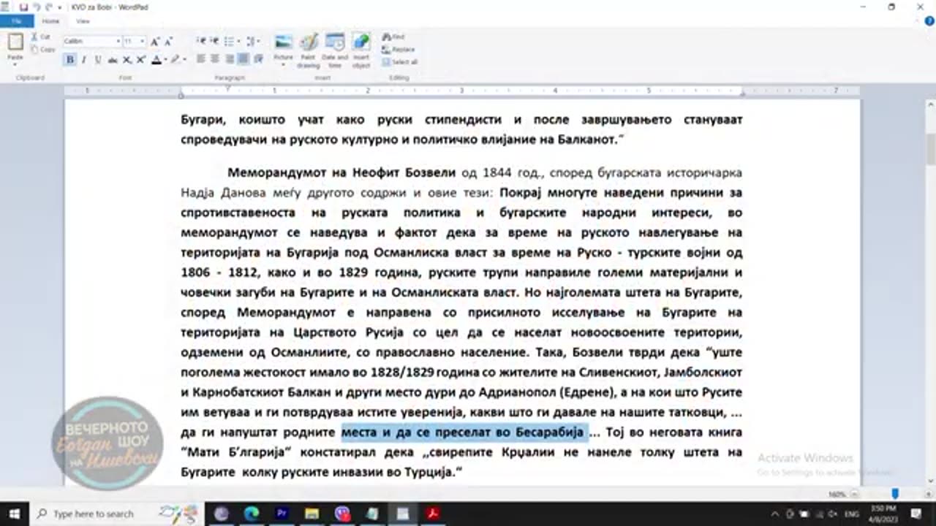Click the Shrink font icon
The height and width of the screenshot is (526, 936).
[x=167, y=42]
